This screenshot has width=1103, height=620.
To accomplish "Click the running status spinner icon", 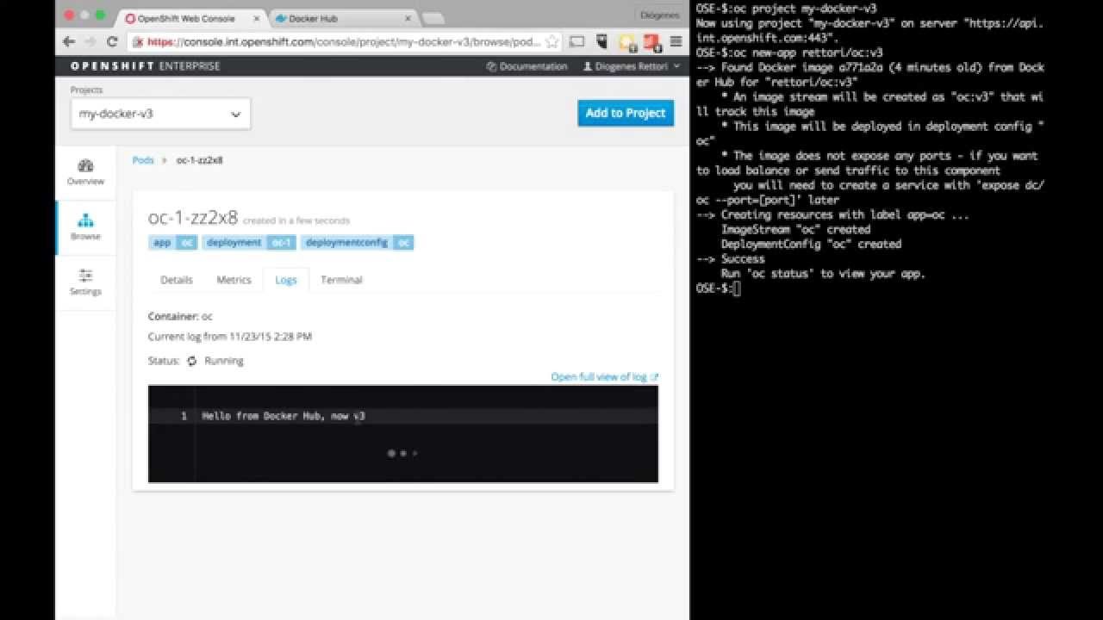I will [192, 361].
